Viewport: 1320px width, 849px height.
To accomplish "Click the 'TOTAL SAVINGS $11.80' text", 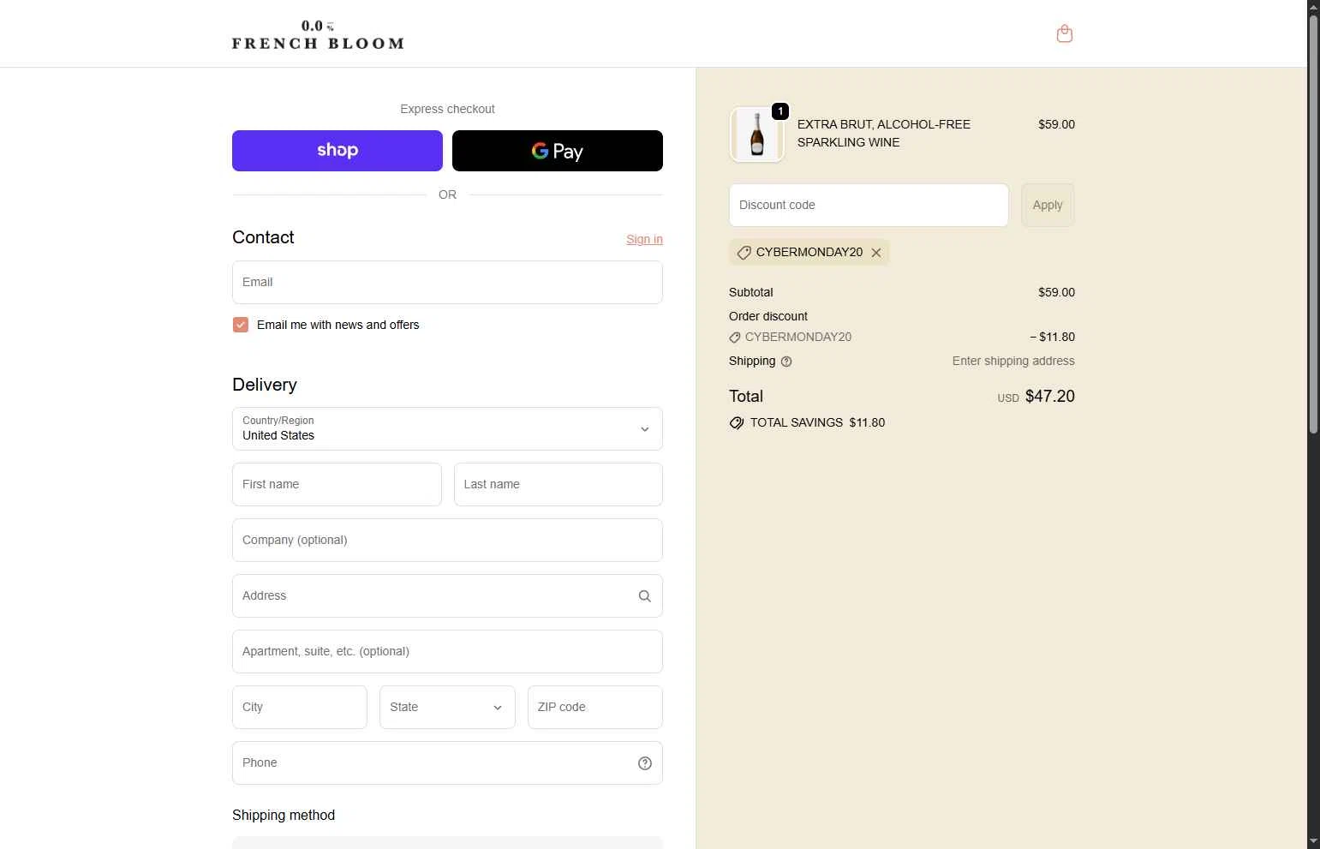I will (818, 422).
